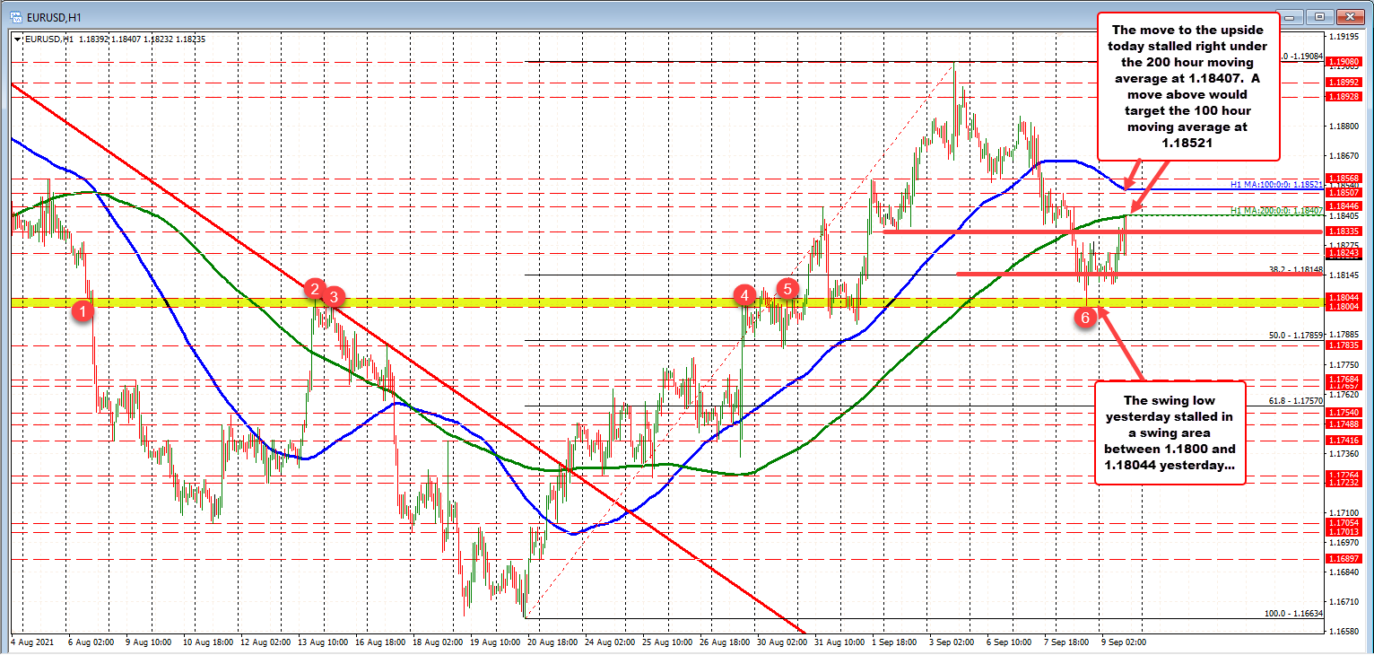Viewport: 1374px width, 655px height.
Task: Click the 38.2 - 1.18148 Fibonacci label
Action: (1296, 269)
